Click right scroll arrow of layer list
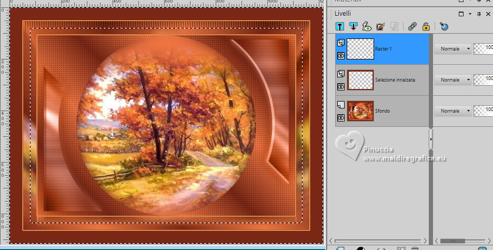 425,241
